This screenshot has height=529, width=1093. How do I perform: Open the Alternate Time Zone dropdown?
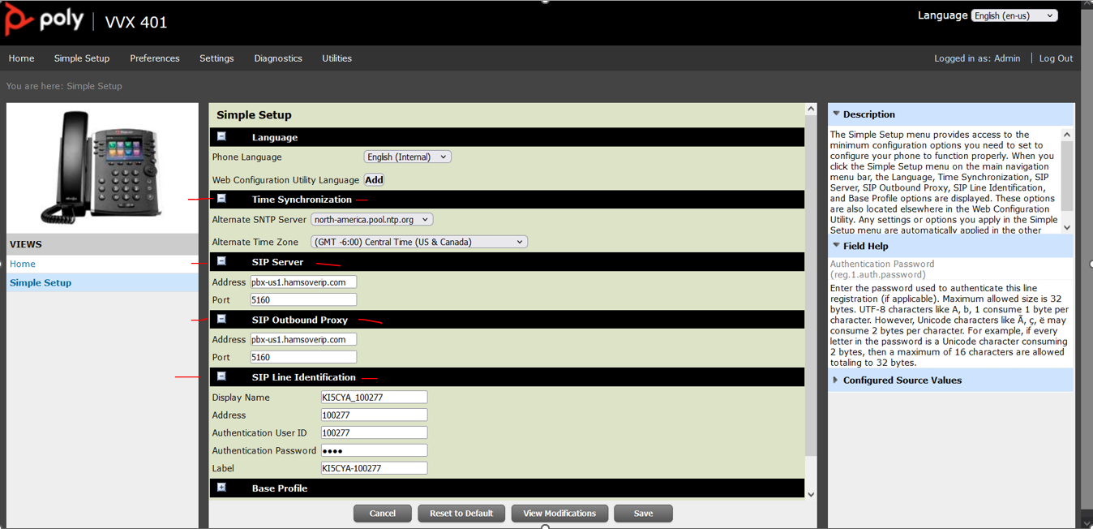coord(419,242)
